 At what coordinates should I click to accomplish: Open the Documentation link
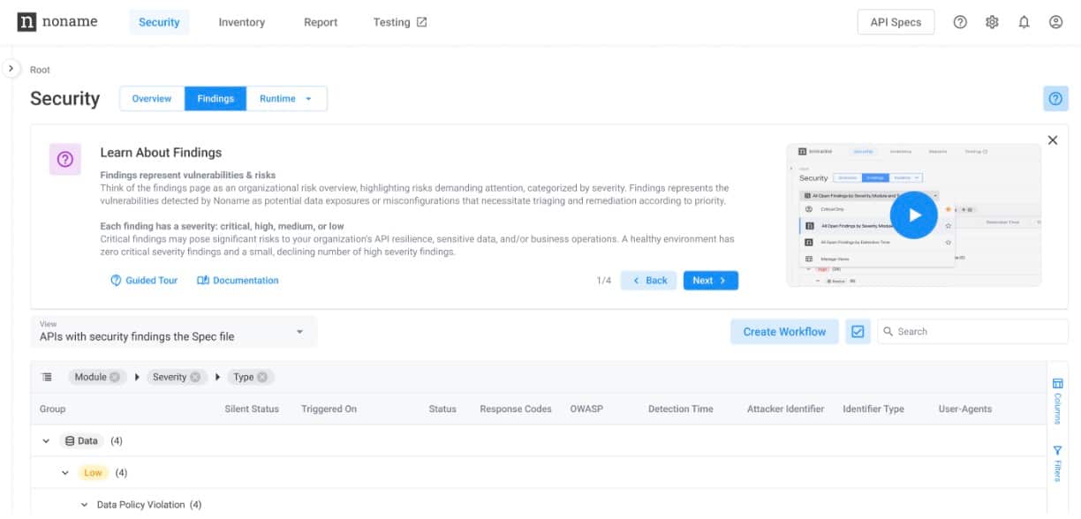(238, 281)
